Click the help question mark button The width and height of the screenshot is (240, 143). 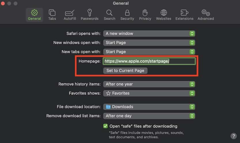tap(233, 136)
